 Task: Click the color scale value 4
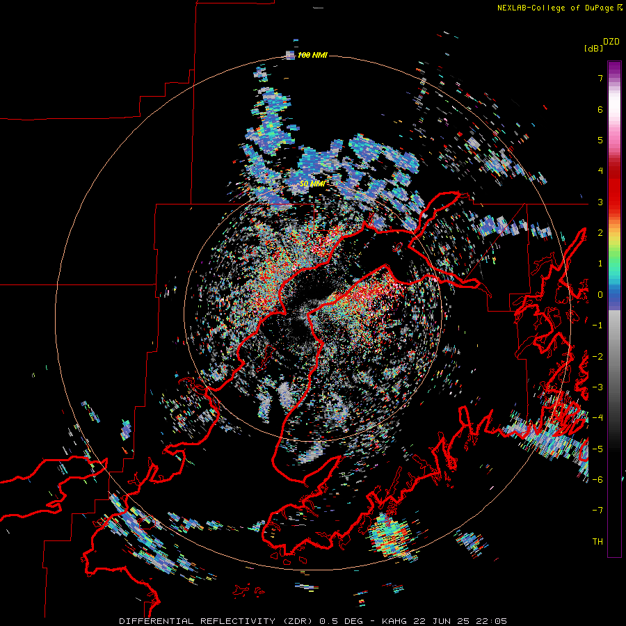(600, 171)
